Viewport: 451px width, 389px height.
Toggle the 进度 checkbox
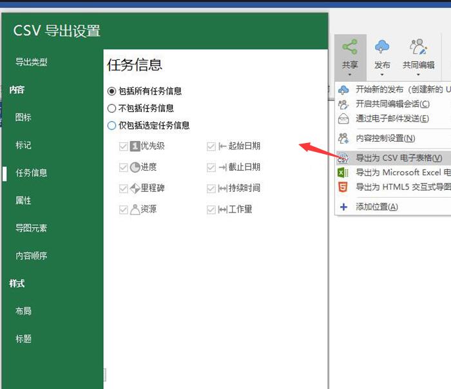tap(124, 167)
